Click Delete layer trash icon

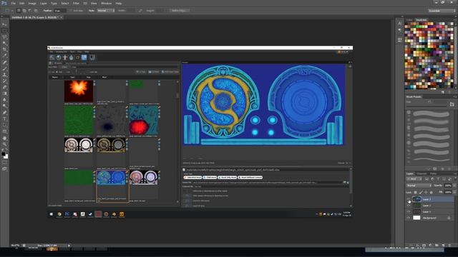point(449,246)
